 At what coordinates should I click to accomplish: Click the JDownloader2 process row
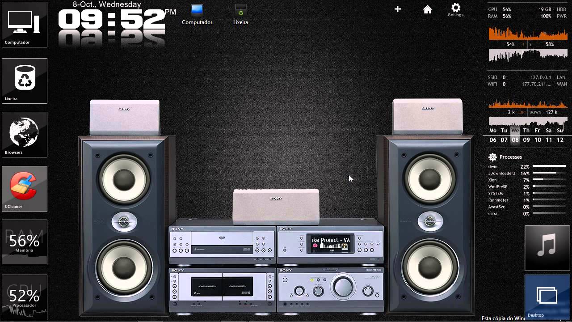527,173
